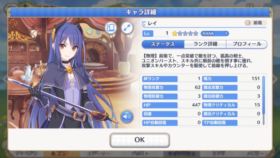This screenshot has width=280, height=158.
Task: Click the stats list scrollbar
Action: [264, 100]
